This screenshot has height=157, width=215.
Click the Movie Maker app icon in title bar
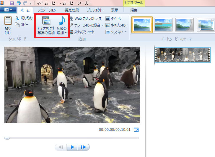point(2,3)
